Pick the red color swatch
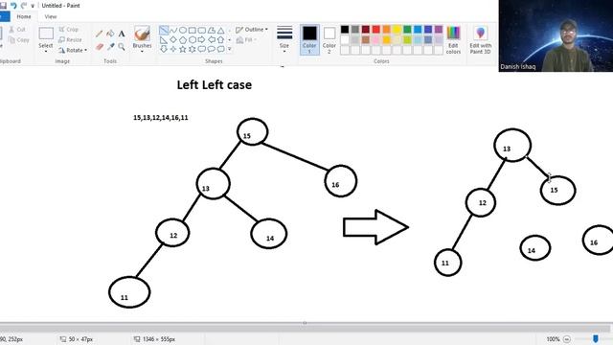613x345 pixels. (x=376, y=30)
